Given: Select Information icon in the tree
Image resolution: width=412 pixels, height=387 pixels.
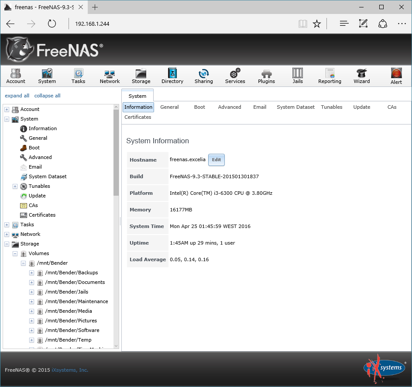Looking at the screenshot, I should click(x=24, y=128).
